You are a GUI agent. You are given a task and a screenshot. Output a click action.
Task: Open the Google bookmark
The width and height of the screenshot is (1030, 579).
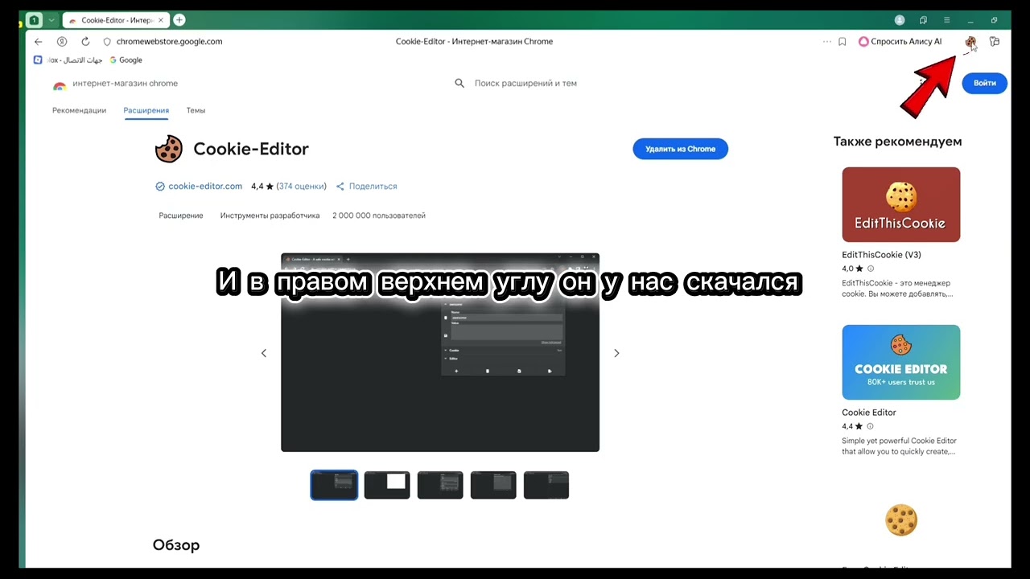126,60
